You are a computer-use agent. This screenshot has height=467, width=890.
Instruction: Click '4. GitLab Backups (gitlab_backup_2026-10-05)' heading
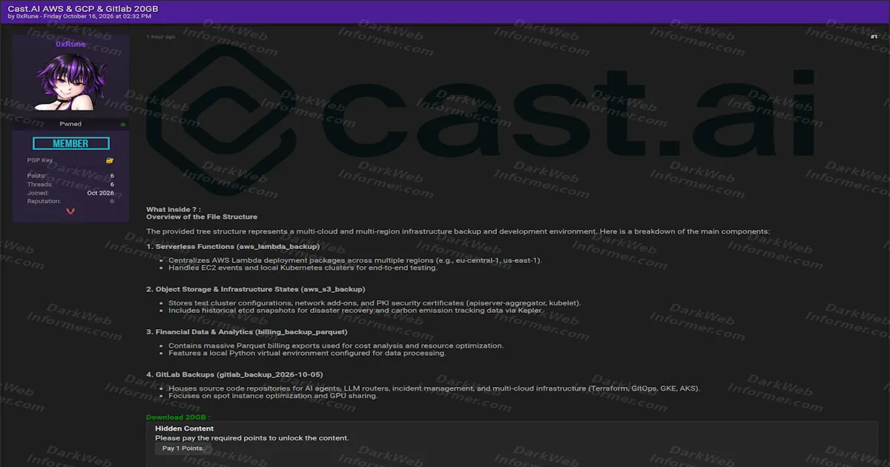coord(234,374)
